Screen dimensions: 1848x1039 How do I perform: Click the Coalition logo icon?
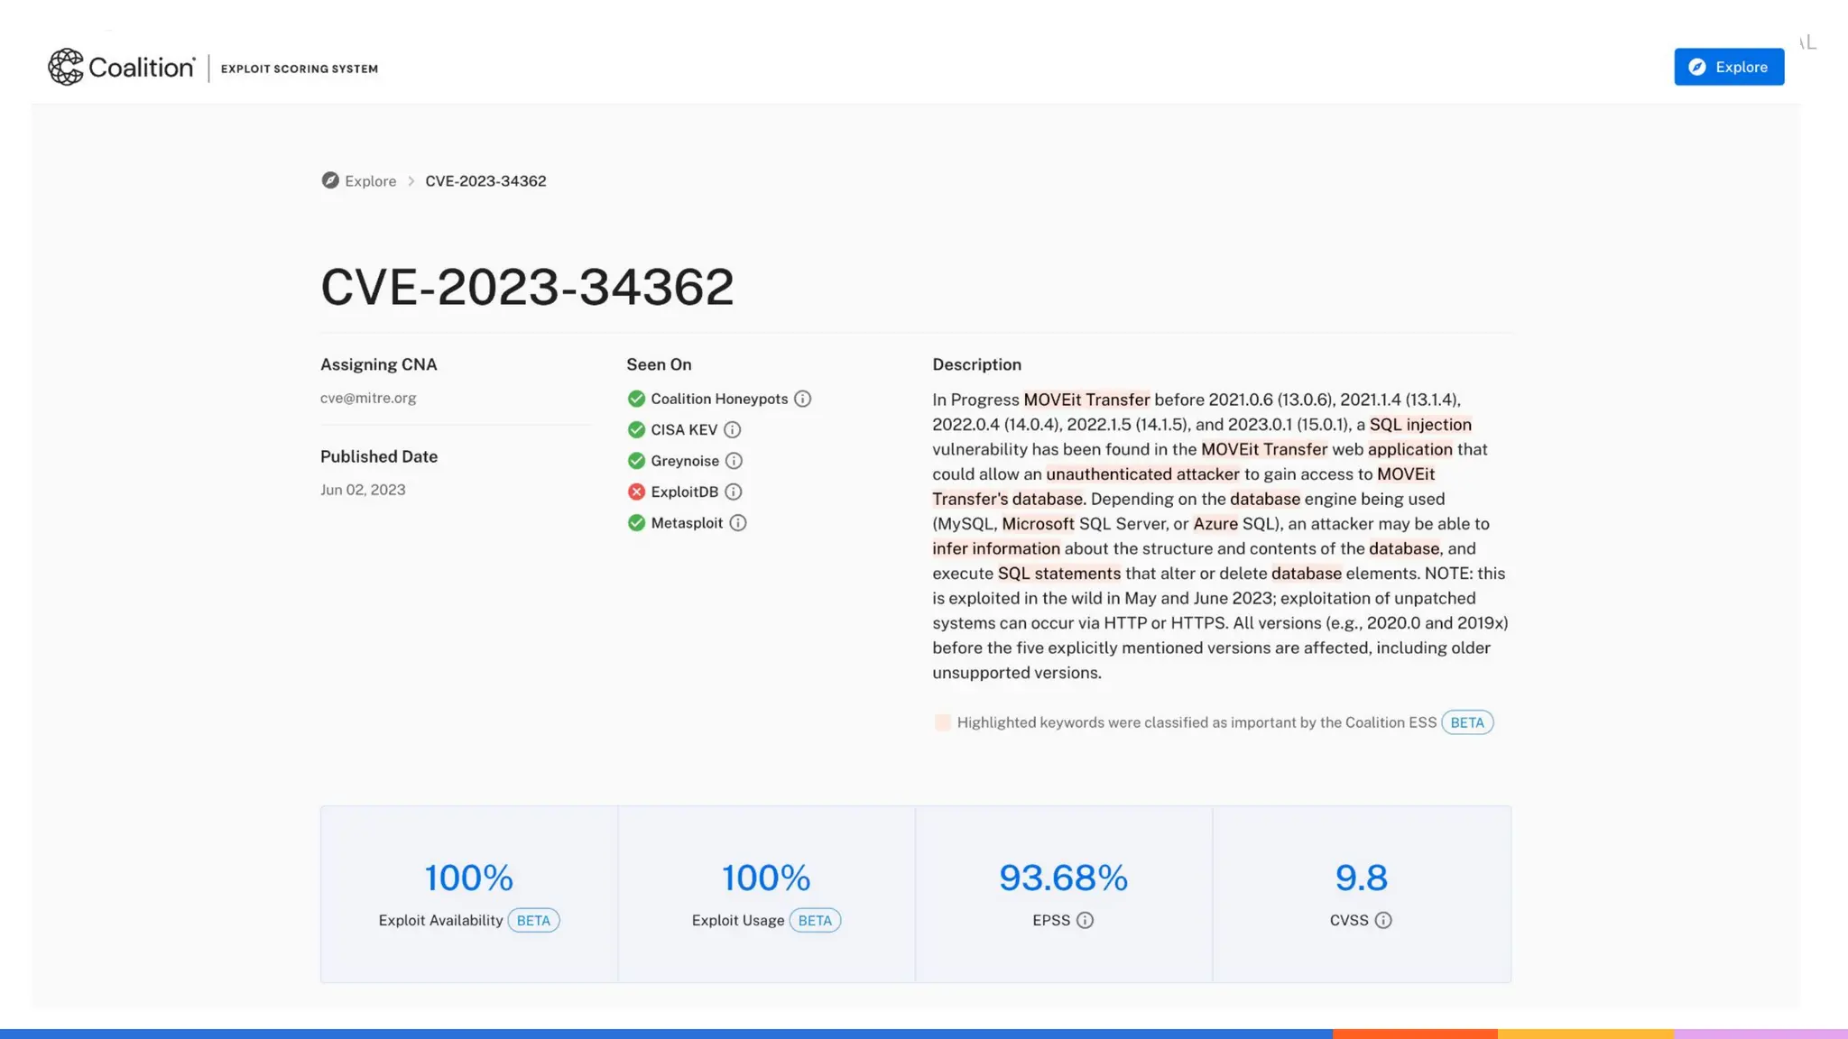(x=66, y=68)
